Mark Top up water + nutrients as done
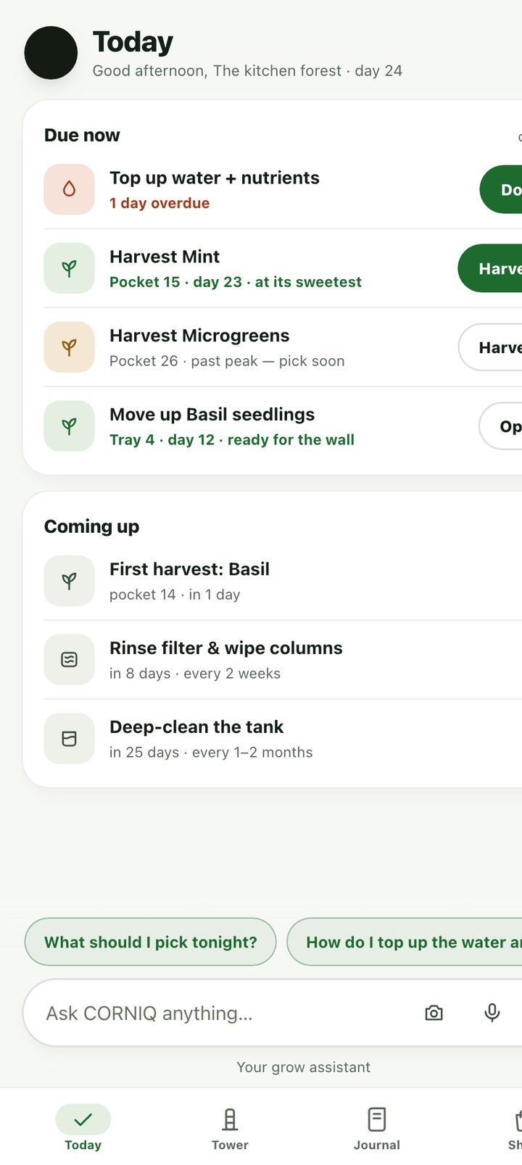 click(x=501, y=189)
